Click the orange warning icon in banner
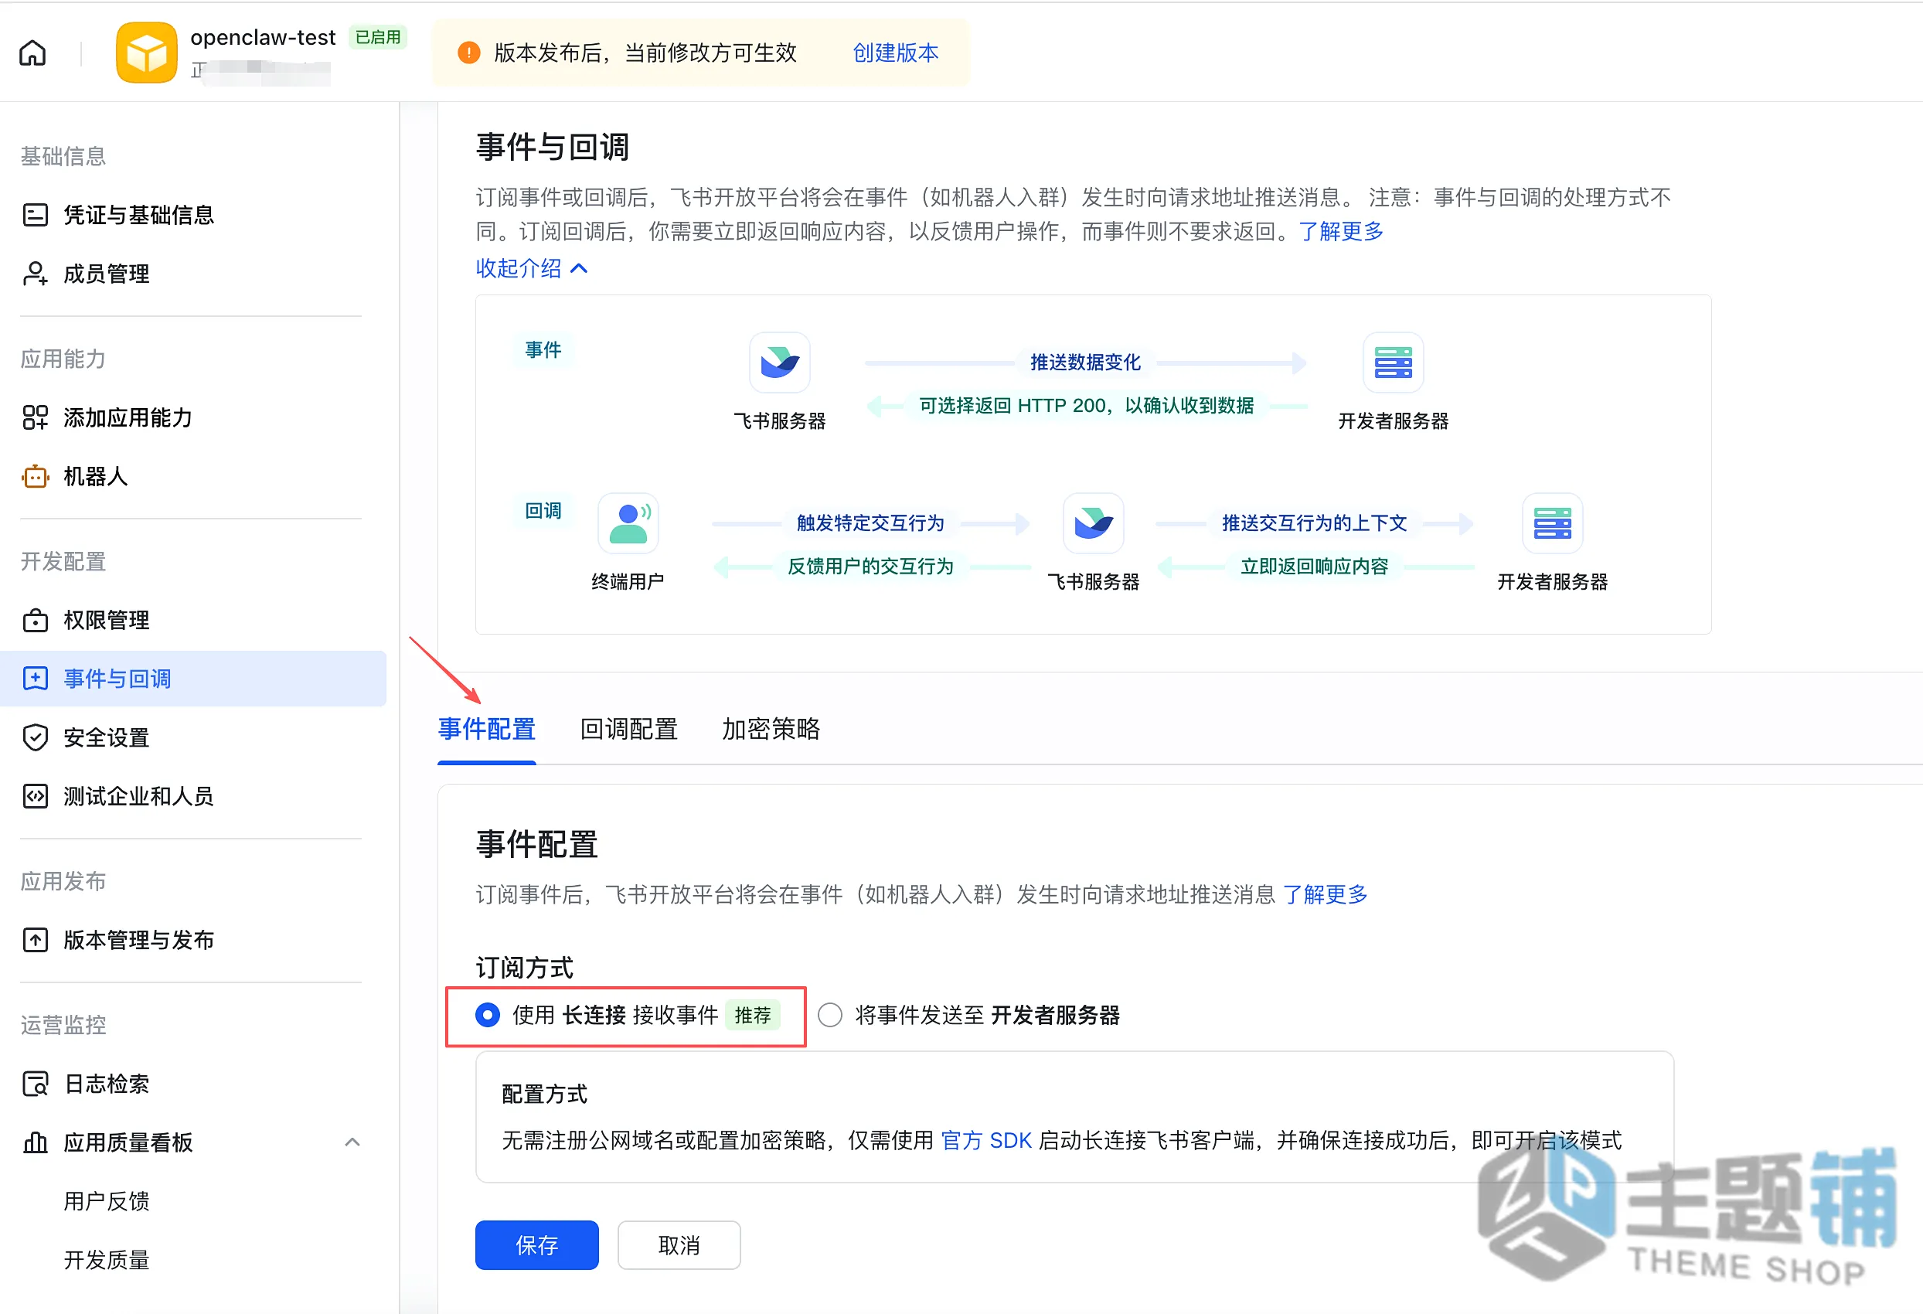 [x=469, y=53]
